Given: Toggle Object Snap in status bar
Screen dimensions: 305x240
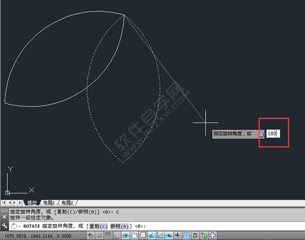Looking at the screenshot, I should coord(134,236).
